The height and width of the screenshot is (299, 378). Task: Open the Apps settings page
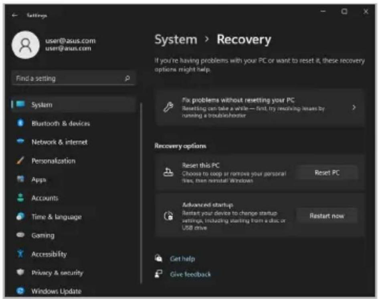click(x=73, y=180)
